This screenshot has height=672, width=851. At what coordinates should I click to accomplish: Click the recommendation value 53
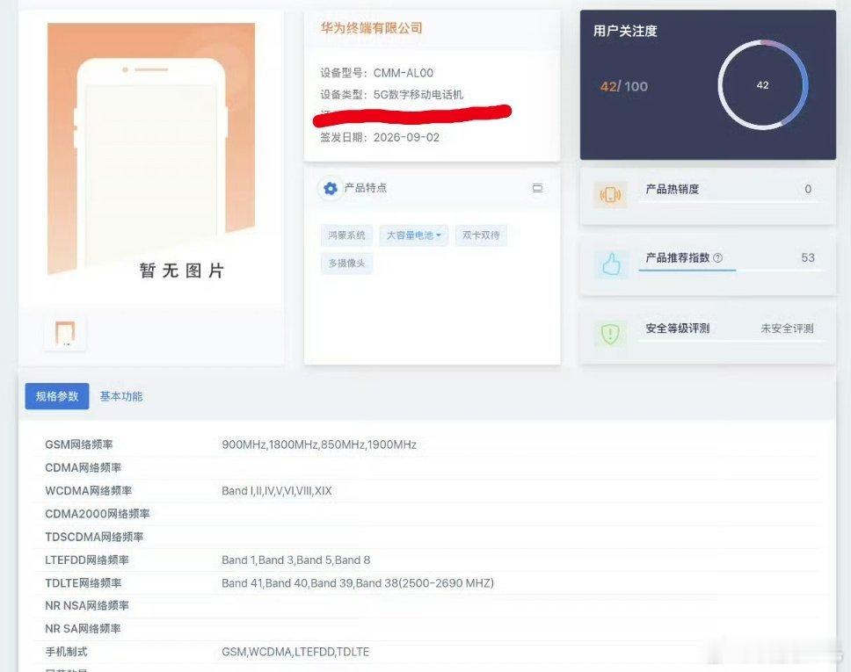(808, 257)
